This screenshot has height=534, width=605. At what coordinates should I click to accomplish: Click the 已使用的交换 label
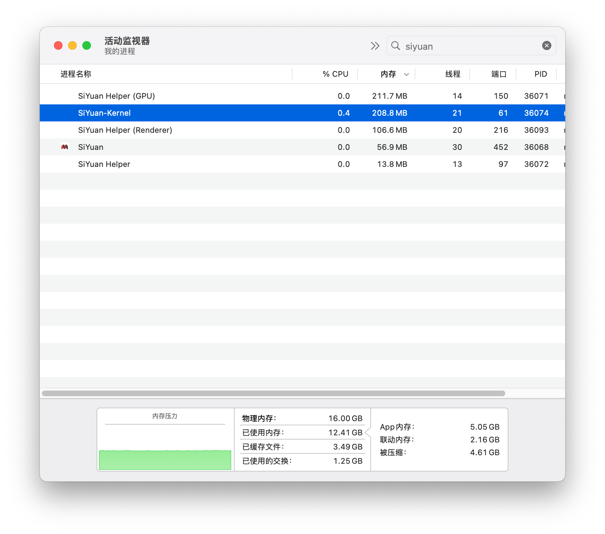click(x=267, y=461)
